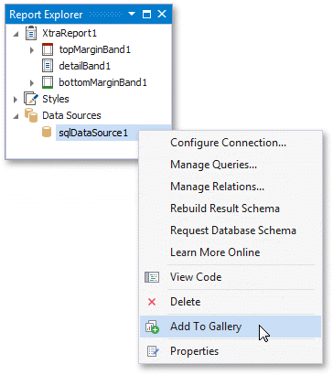Click the sqlDataSource1 database icon
This screenshot has width=333, height=375.
point(47,132)
